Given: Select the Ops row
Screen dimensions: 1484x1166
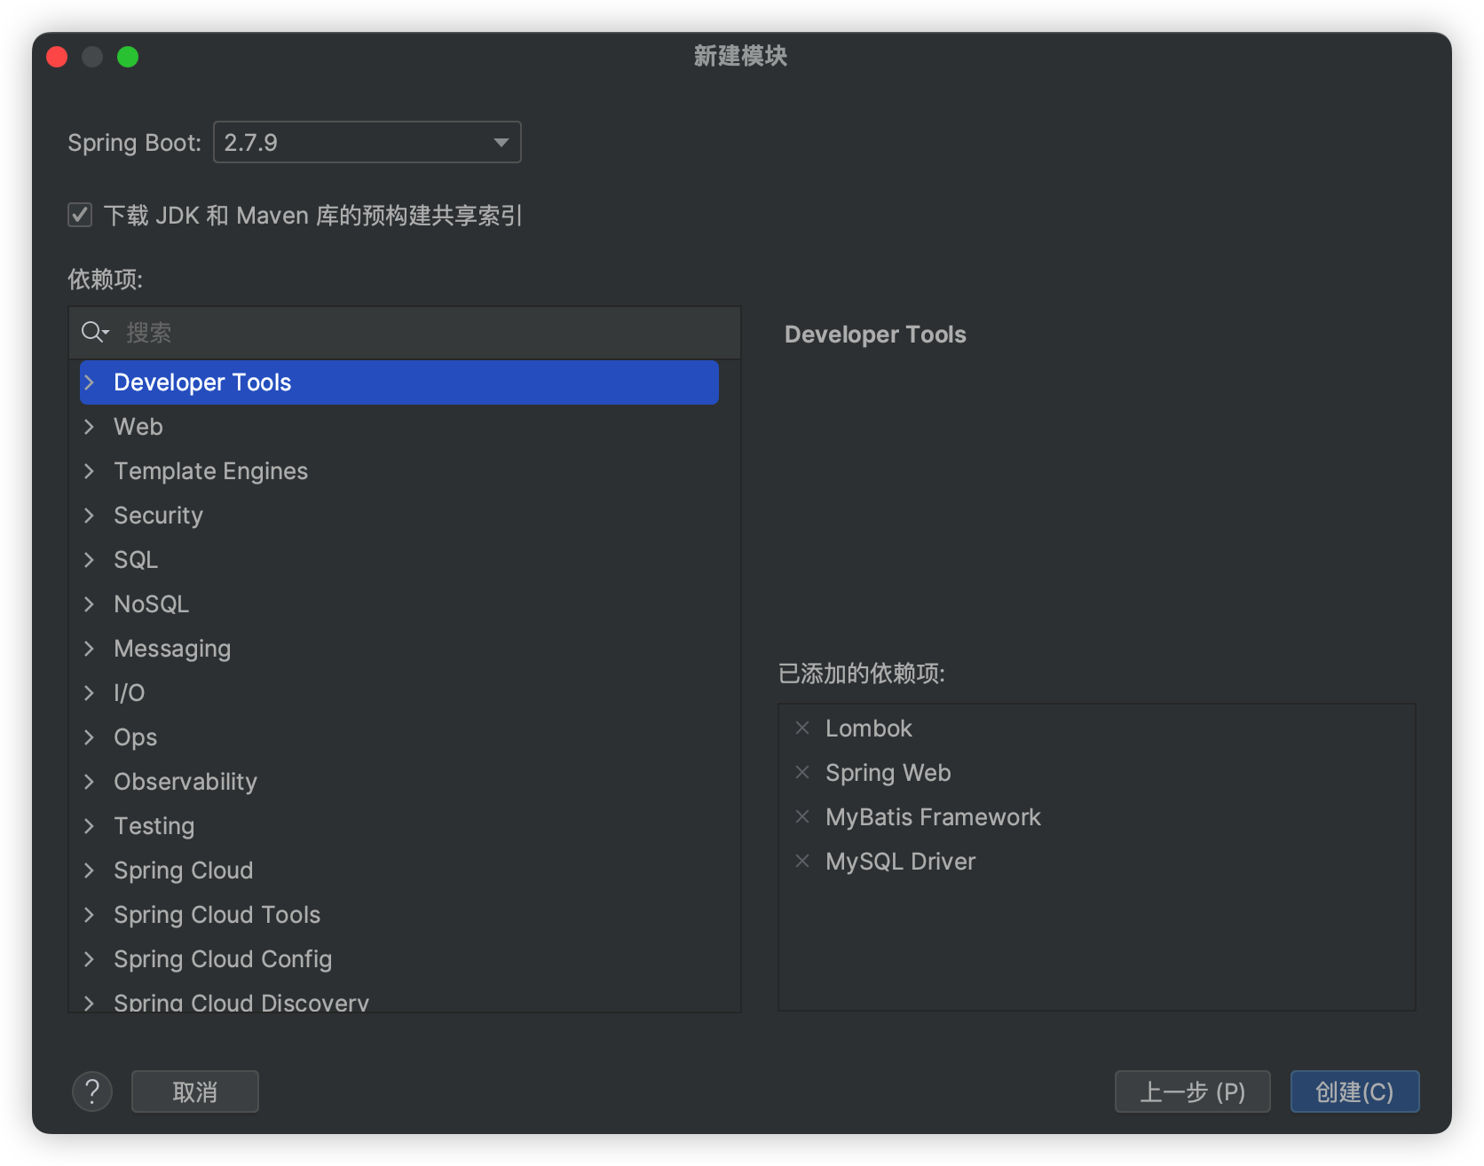Looking at the screenshot, I should point(399,737).
